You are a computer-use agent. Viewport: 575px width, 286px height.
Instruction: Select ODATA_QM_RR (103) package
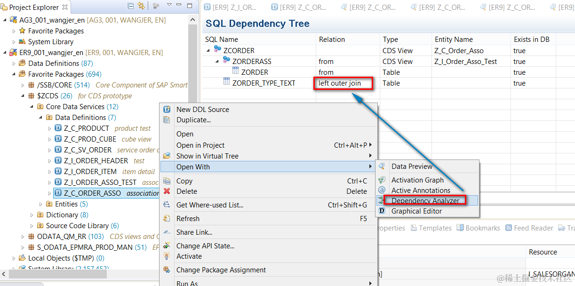70,236
